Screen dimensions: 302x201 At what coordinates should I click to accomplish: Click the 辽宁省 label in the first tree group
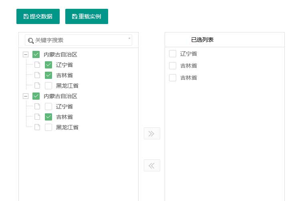tap(64, 65)
